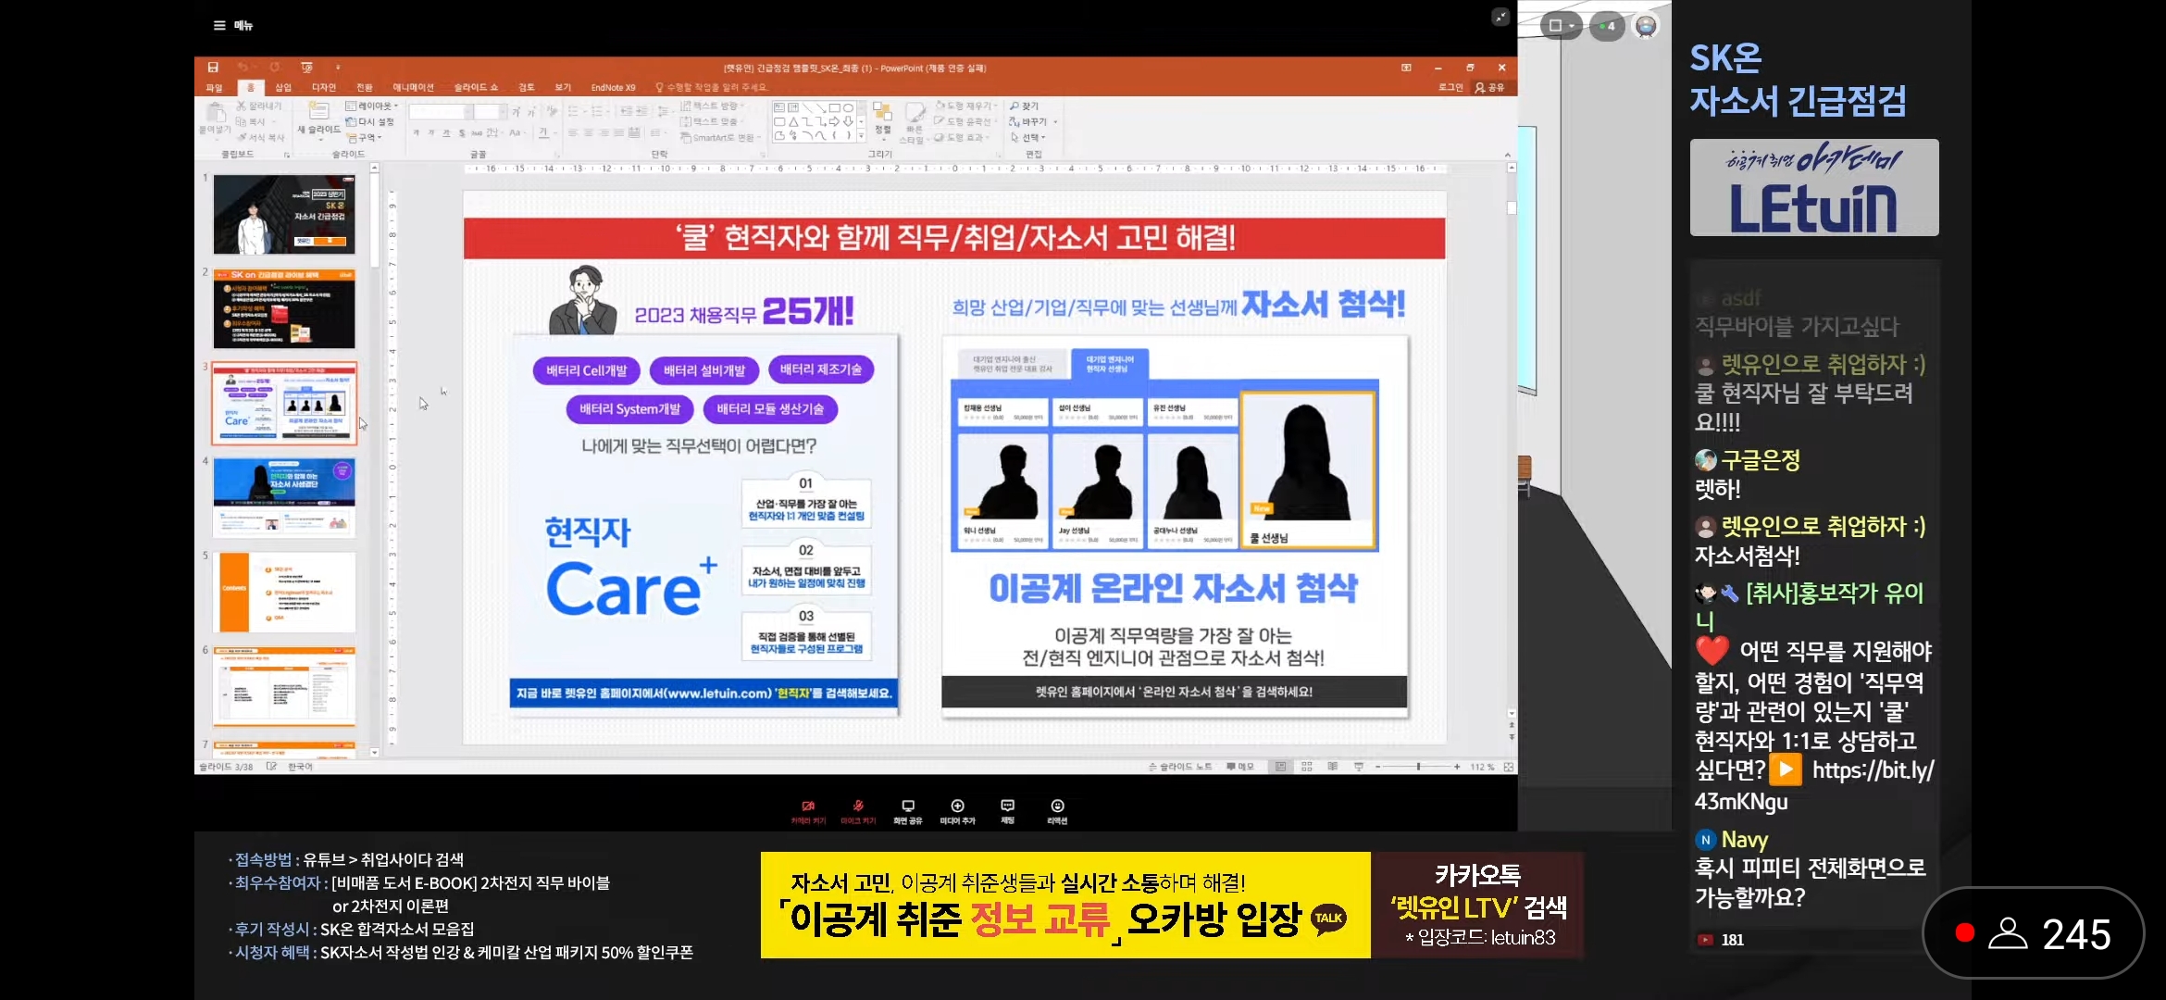
Task: Open the Design (디자인) tab
Action: (324, 88)
